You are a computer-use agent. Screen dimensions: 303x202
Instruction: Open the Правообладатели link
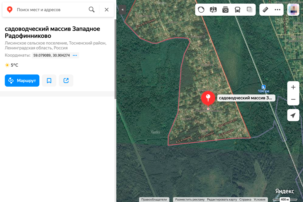[x=154, y=199]
